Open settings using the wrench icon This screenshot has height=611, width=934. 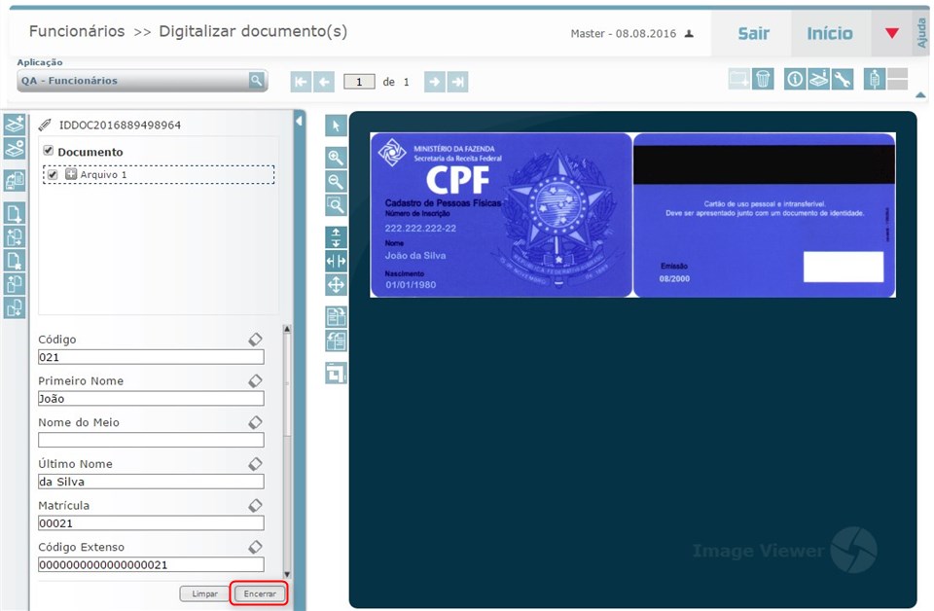tap(844, 79)
